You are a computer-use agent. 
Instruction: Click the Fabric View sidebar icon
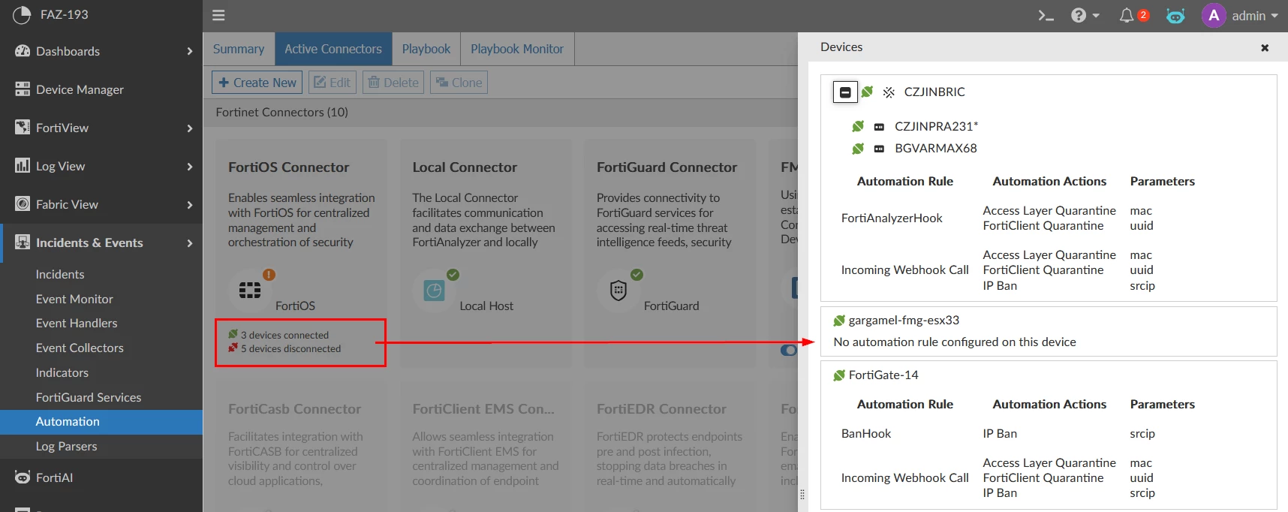click(x=23, y=204)
